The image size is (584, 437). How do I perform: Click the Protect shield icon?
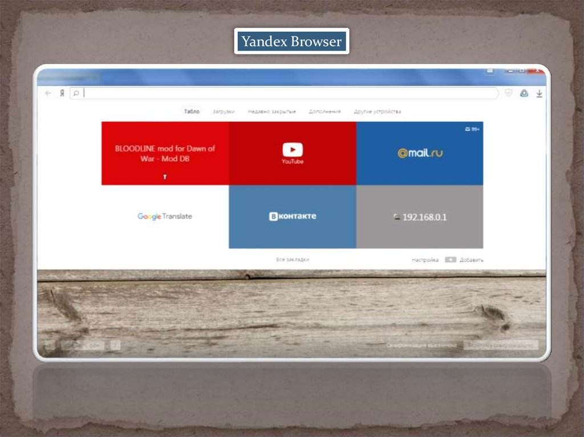tap(508, 93)
